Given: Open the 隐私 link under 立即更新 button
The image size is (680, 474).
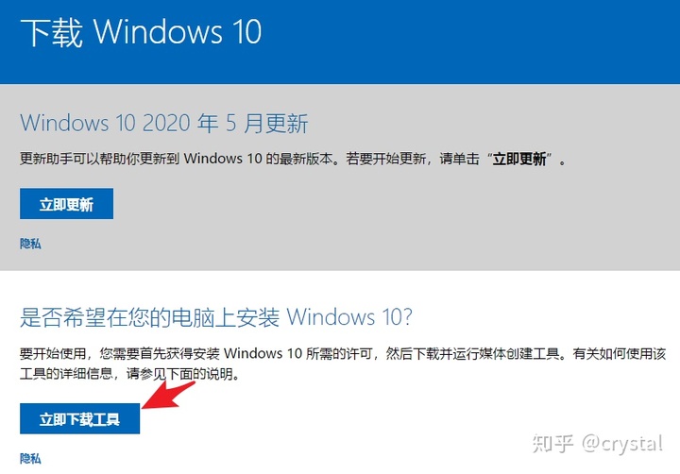Looking at the screenshot, I should point(30,244).
